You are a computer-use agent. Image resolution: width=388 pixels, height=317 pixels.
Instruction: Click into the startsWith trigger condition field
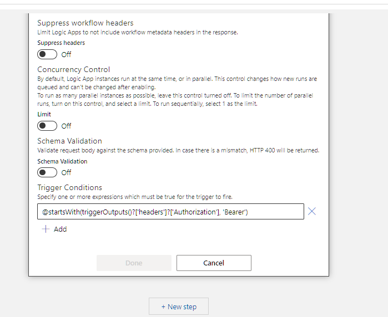170,212
